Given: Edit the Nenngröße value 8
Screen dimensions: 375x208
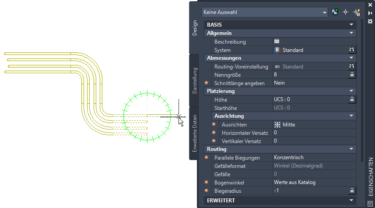Looking at the screenshot, I should (x=310, y=75).
